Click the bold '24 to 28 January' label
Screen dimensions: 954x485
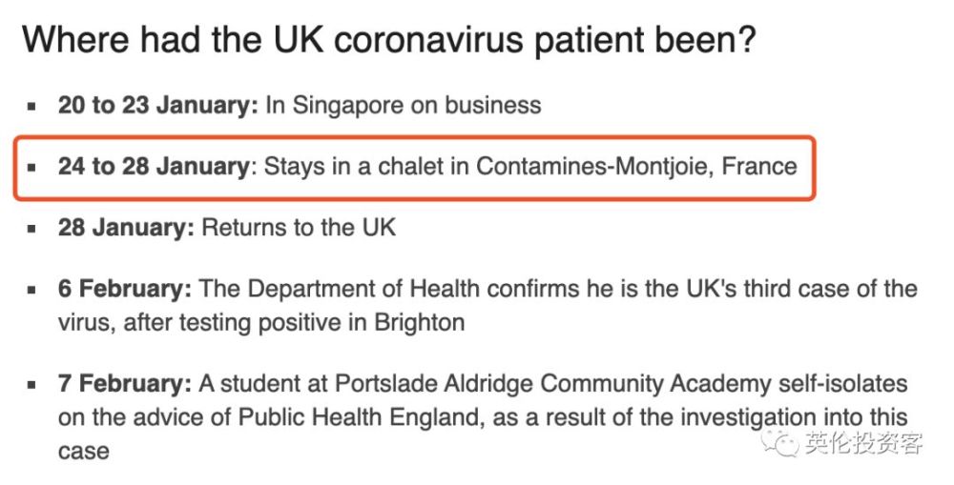click(x=154, y=166)
